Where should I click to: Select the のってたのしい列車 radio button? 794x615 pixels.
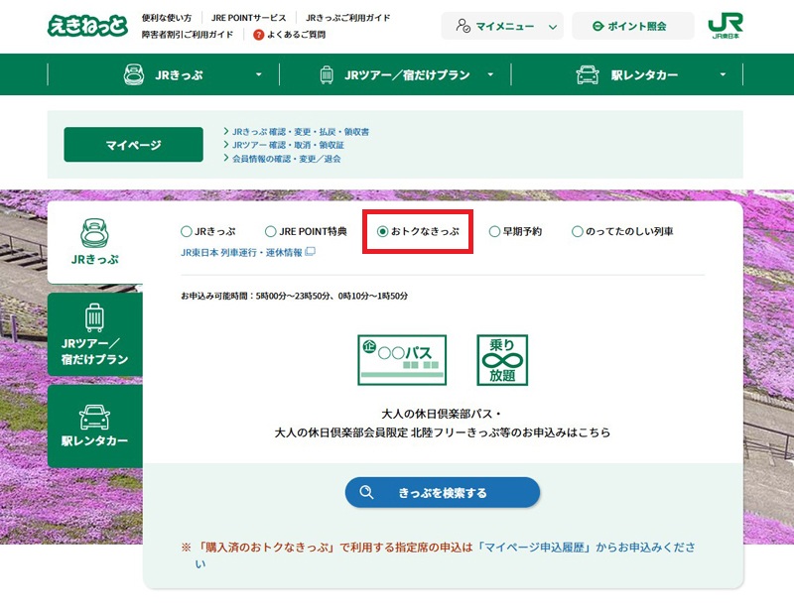point(577,231)
